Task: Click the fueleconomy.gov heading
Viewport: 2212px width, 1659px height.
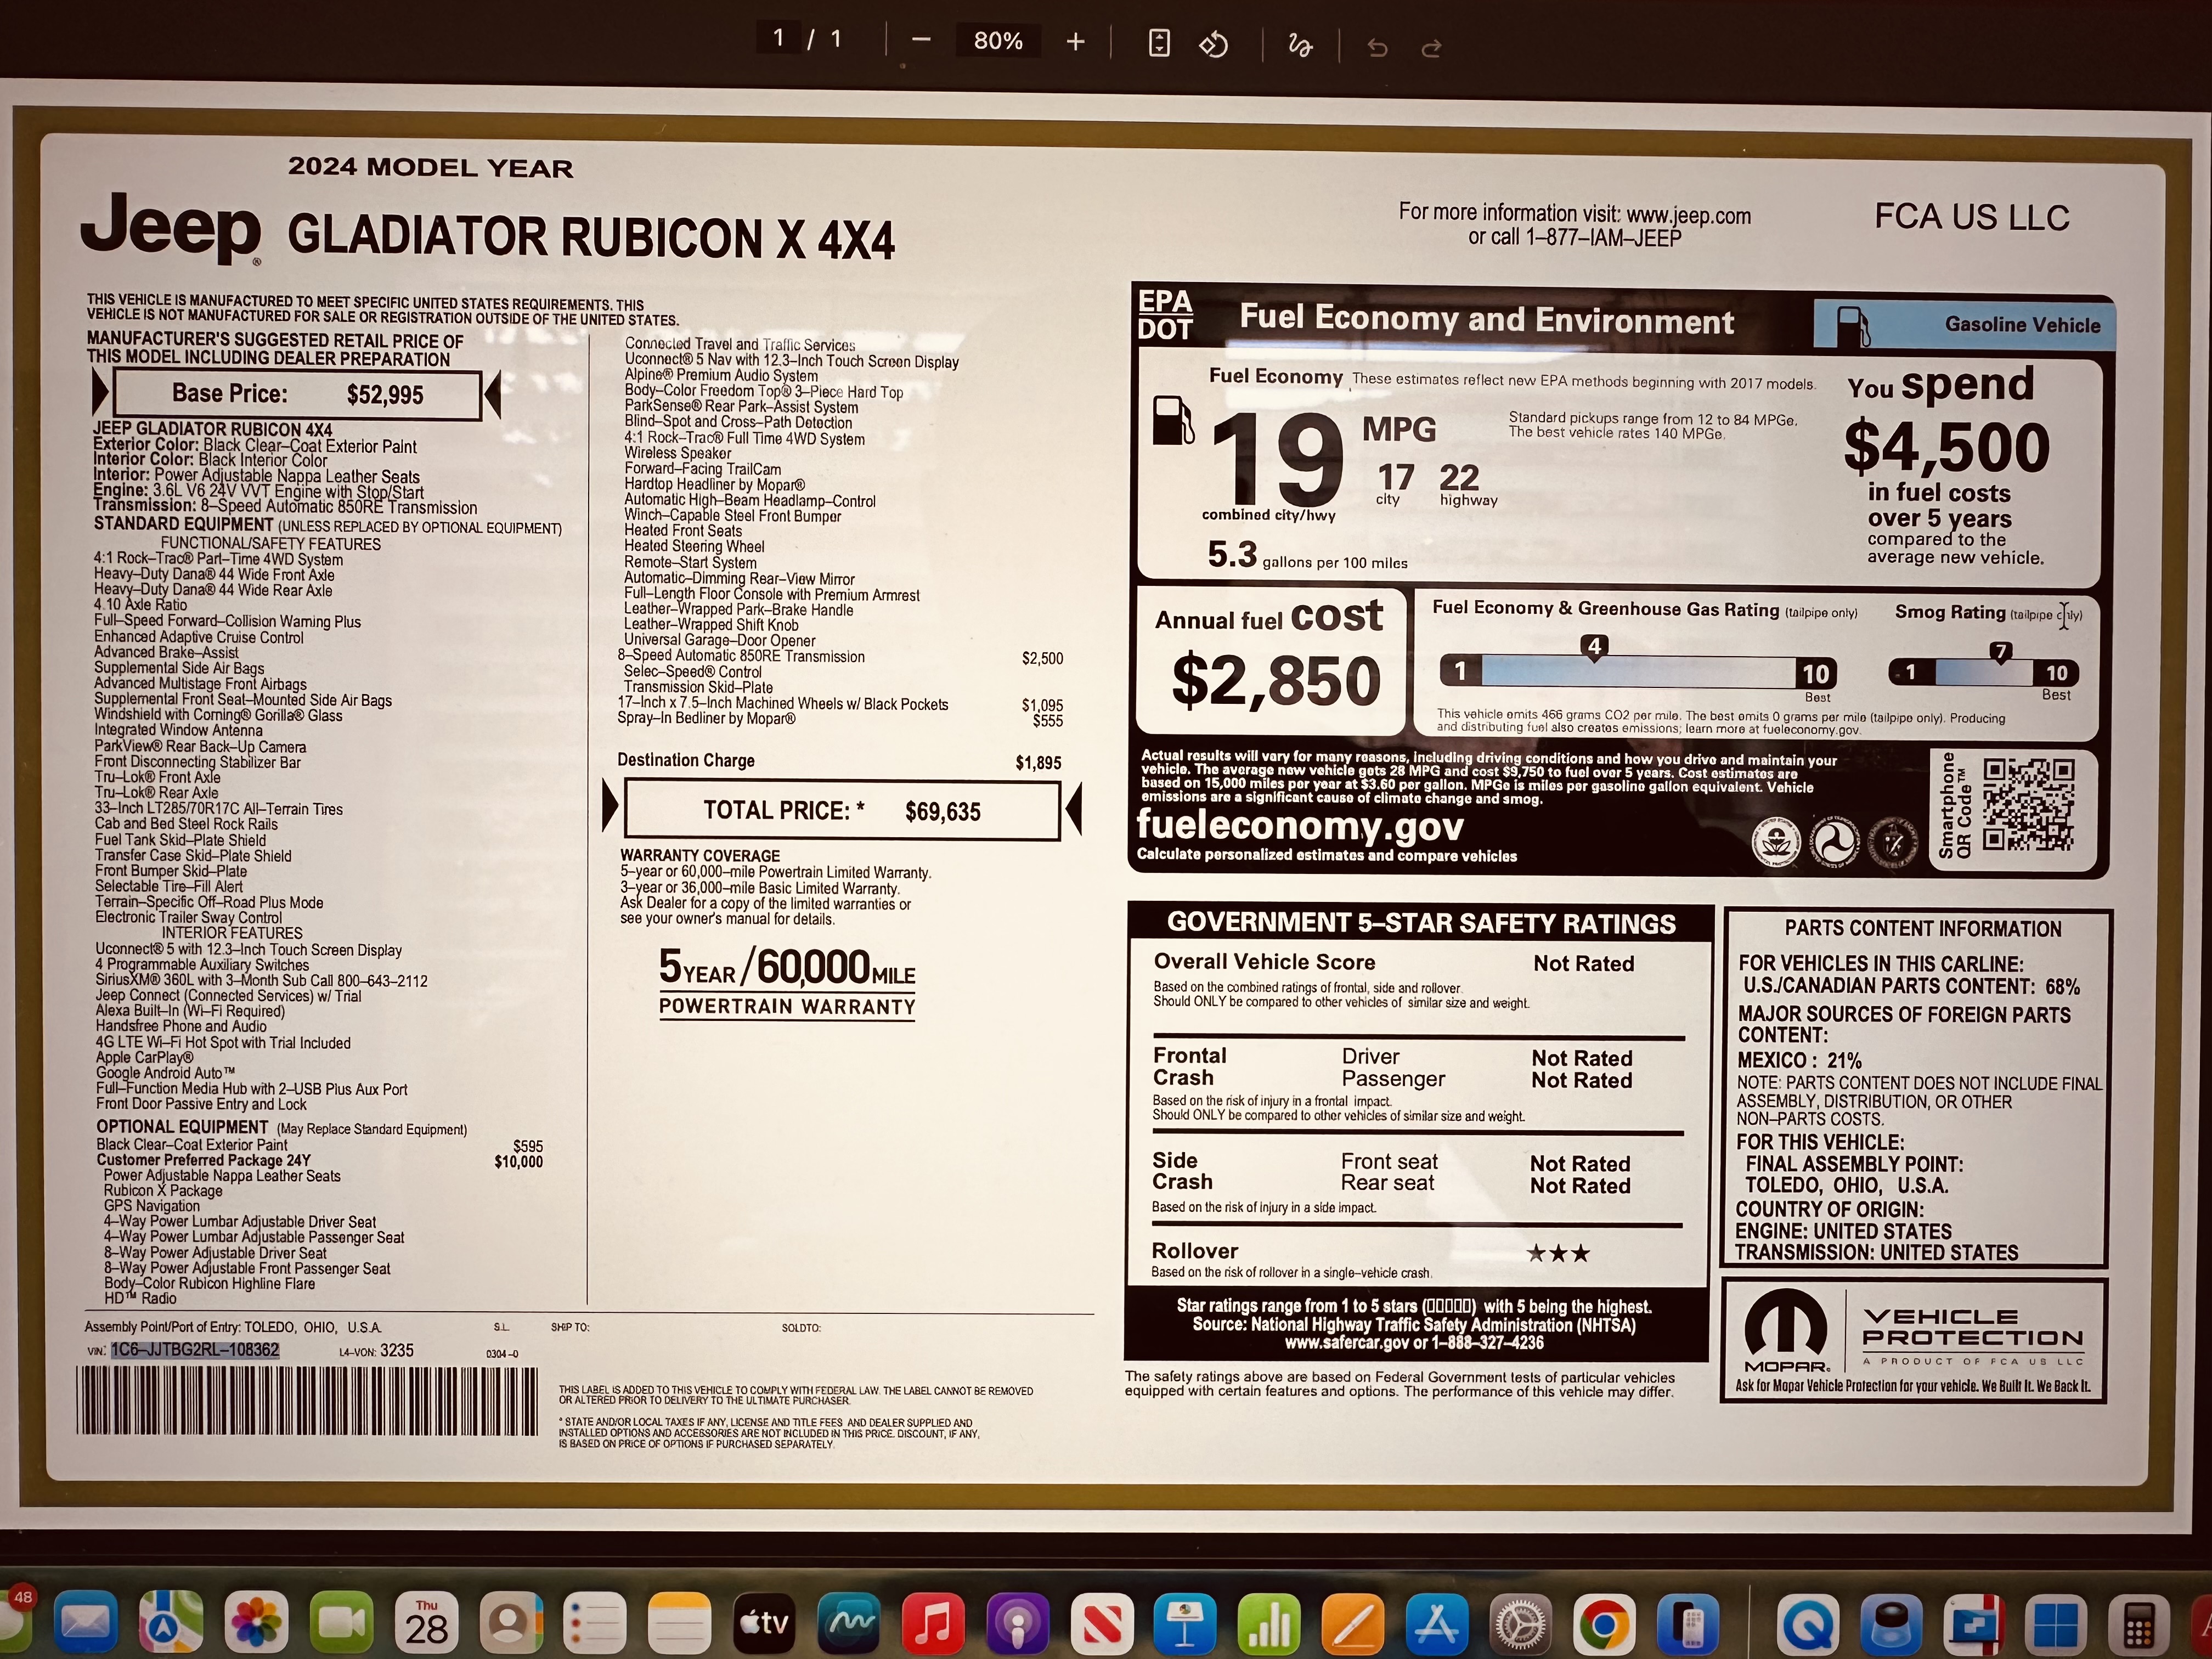Action: pos(1300,825)
